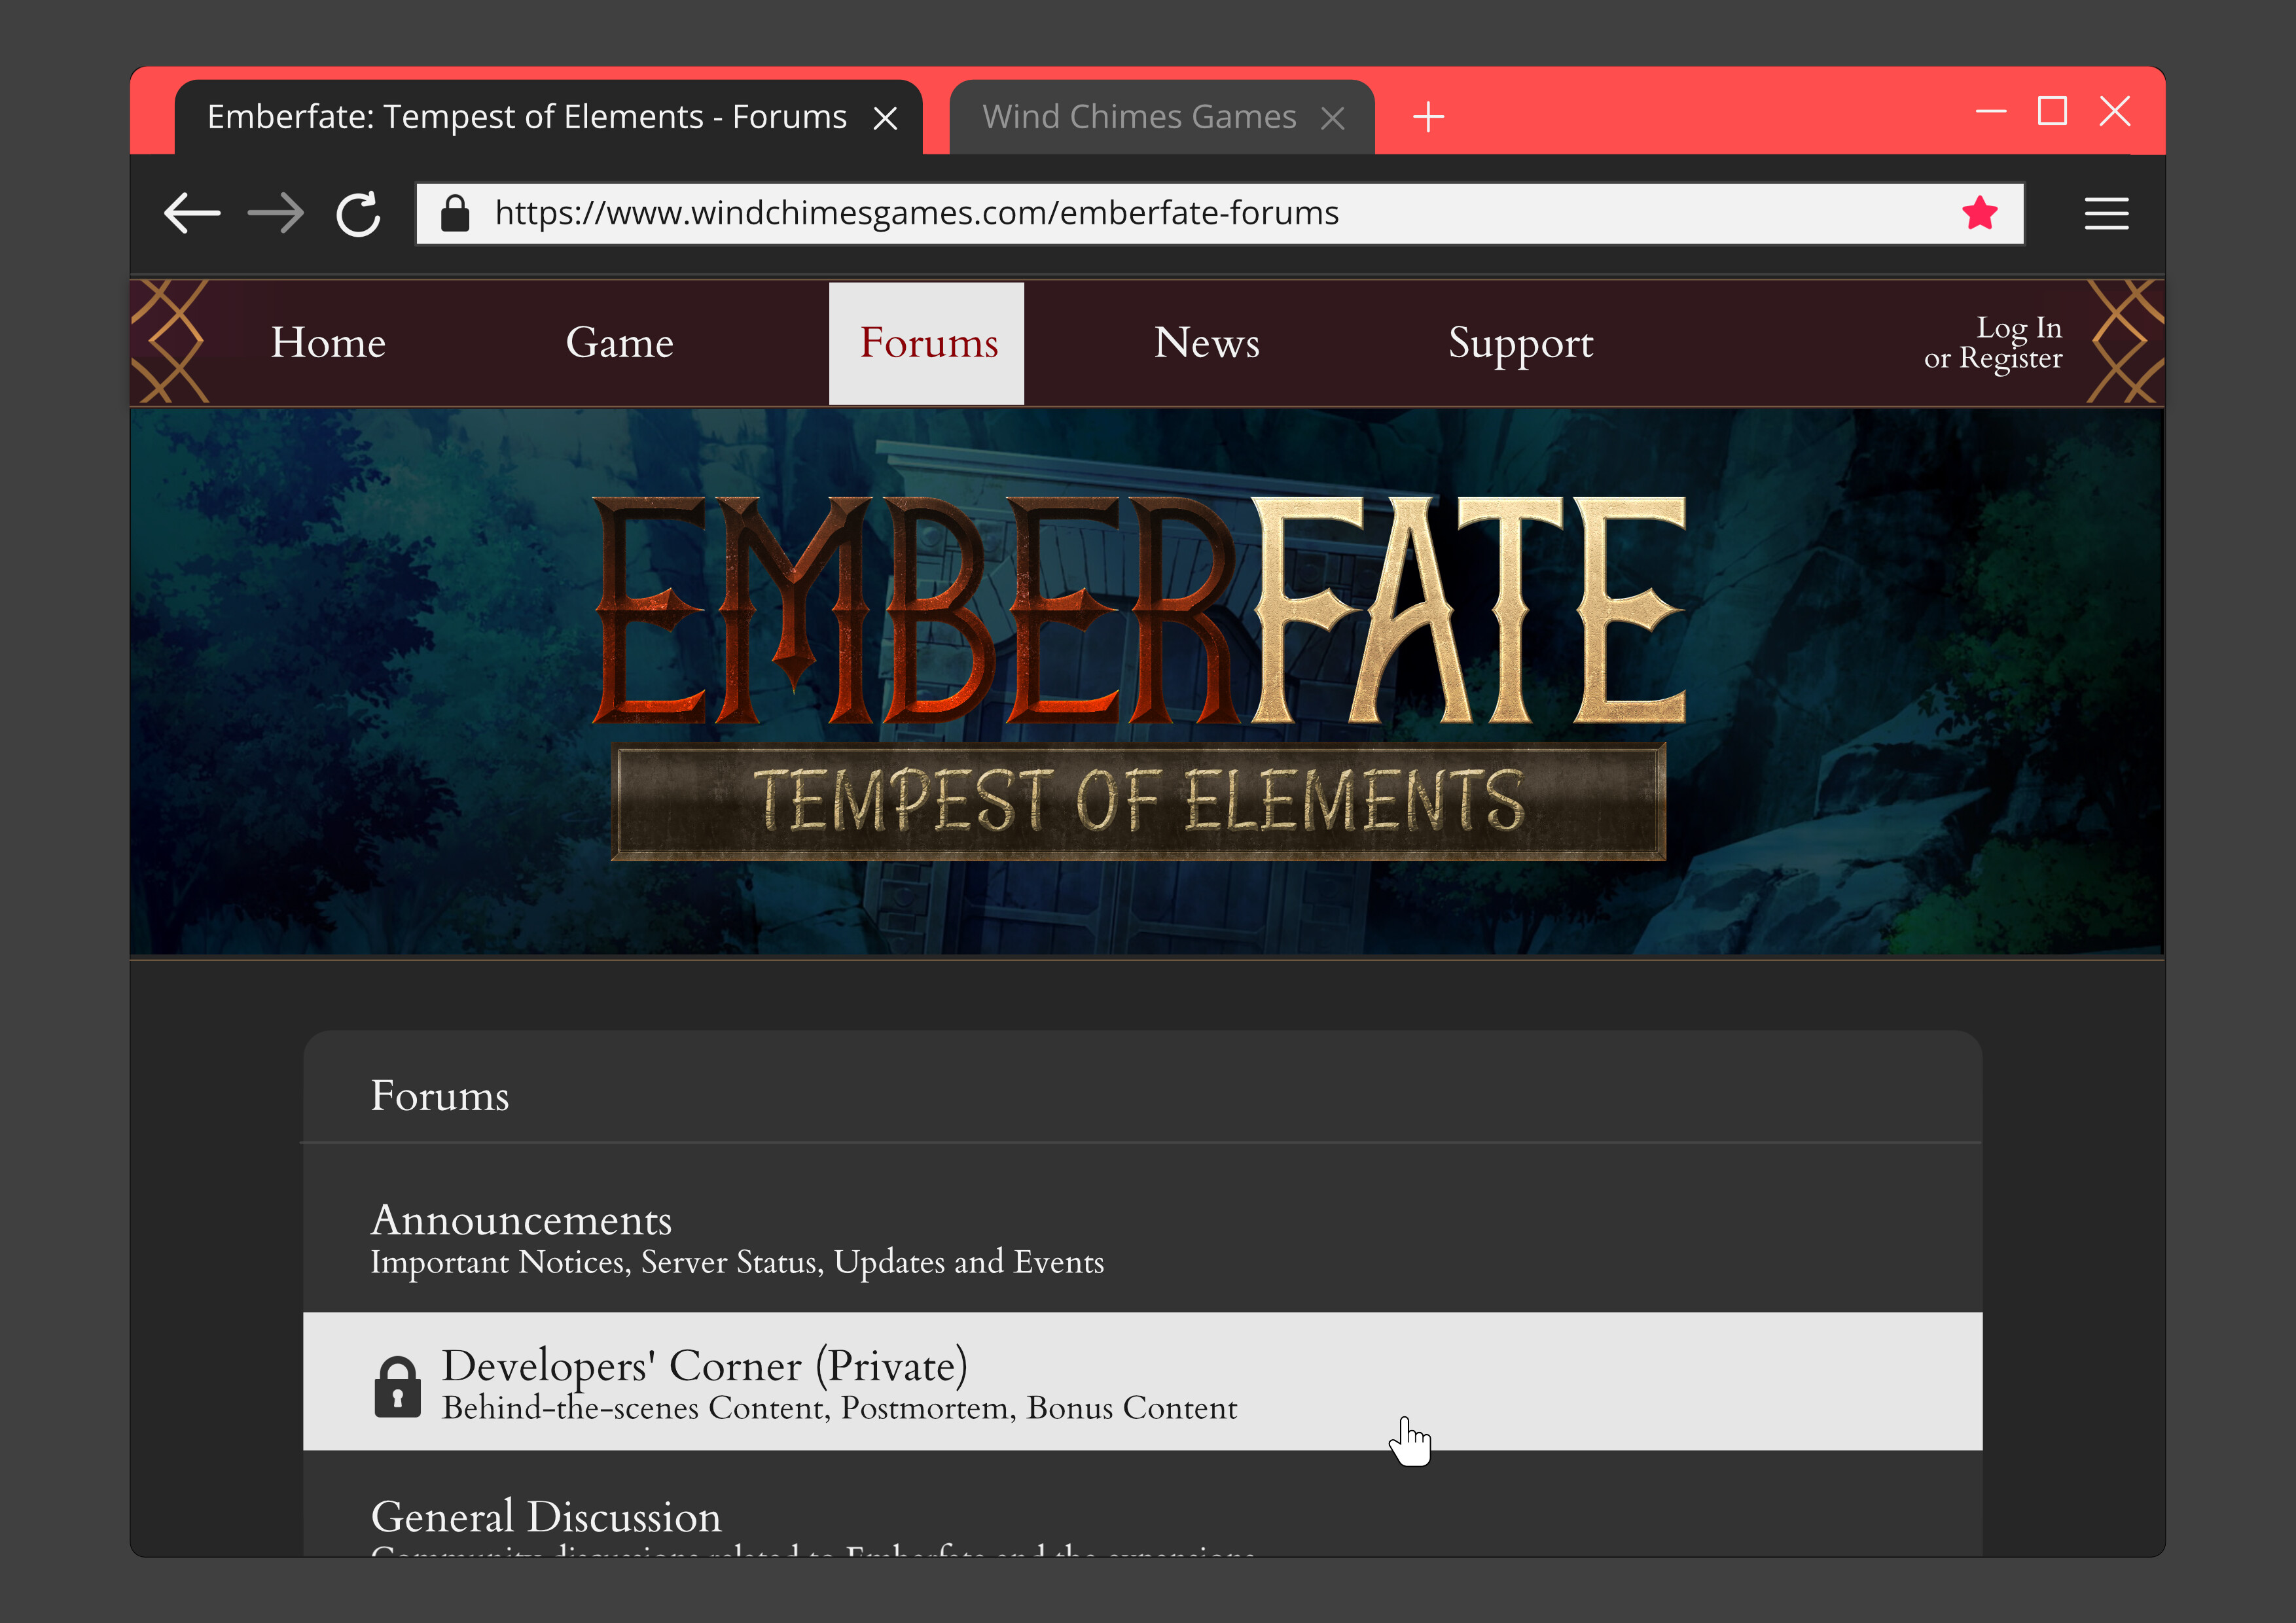The height and width of the screenshot is (1623, 2296).
Task: Click the back navigation arrow
Action: 193,213
